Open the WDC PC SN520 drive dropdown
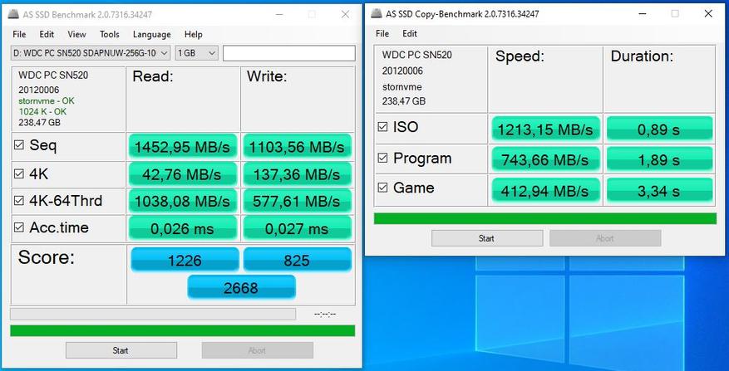 [91, 53]
